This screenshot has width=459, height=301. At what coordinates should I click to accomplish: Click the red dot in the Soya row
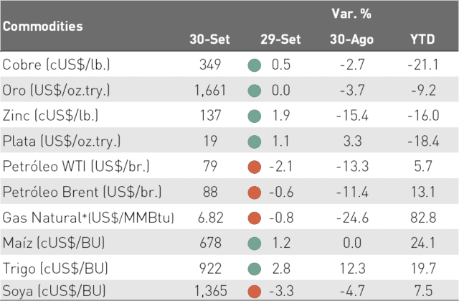pyautogui.click(x=254, y=292)
